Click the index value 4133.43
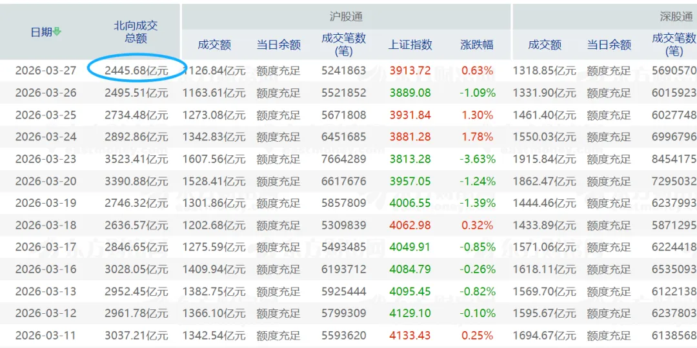697x348 pixels. 410,335
